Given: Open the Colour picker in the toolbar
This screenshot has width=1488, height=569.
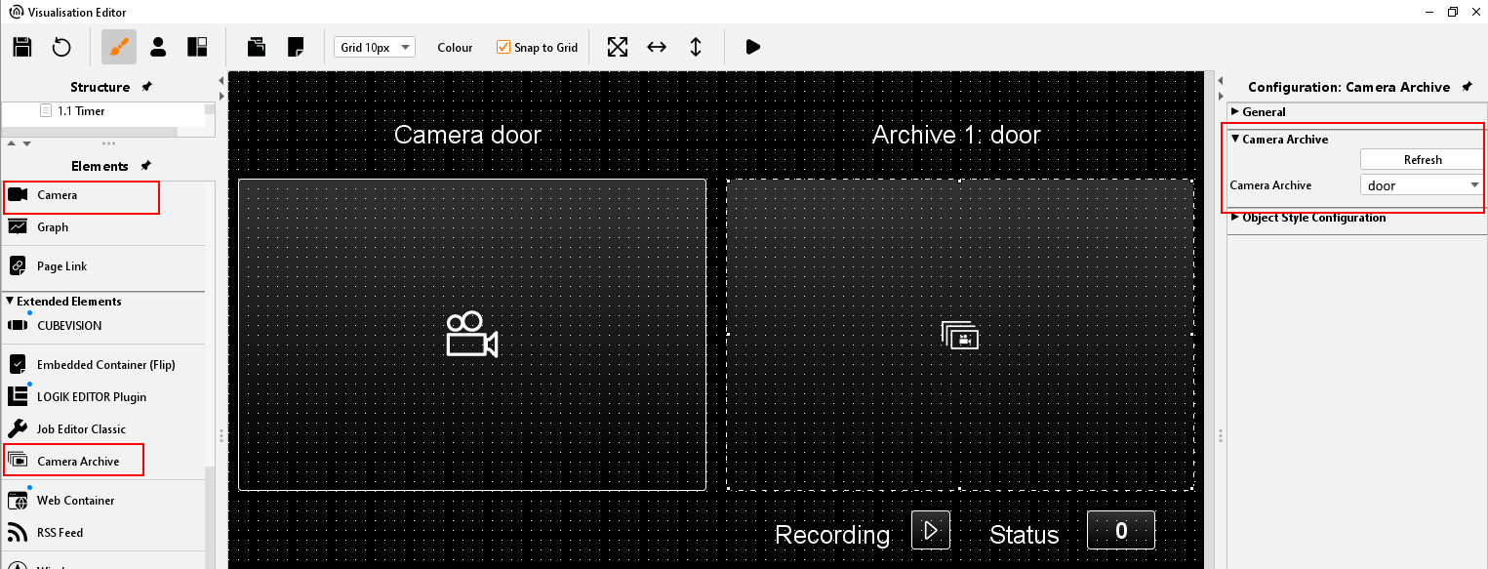Looking at the screenshot, I should (455, 47).
